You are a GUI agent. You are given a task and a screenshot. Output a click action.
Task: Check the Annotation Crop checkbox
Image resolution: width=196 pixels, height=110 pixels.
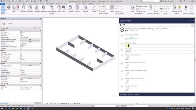(21, 56)
